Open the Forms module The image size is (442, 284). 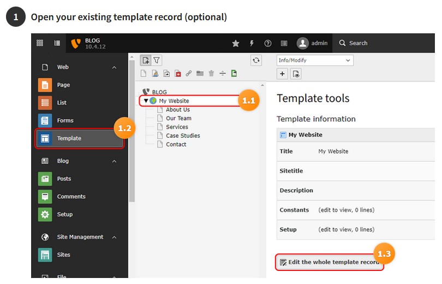point(79,120)
